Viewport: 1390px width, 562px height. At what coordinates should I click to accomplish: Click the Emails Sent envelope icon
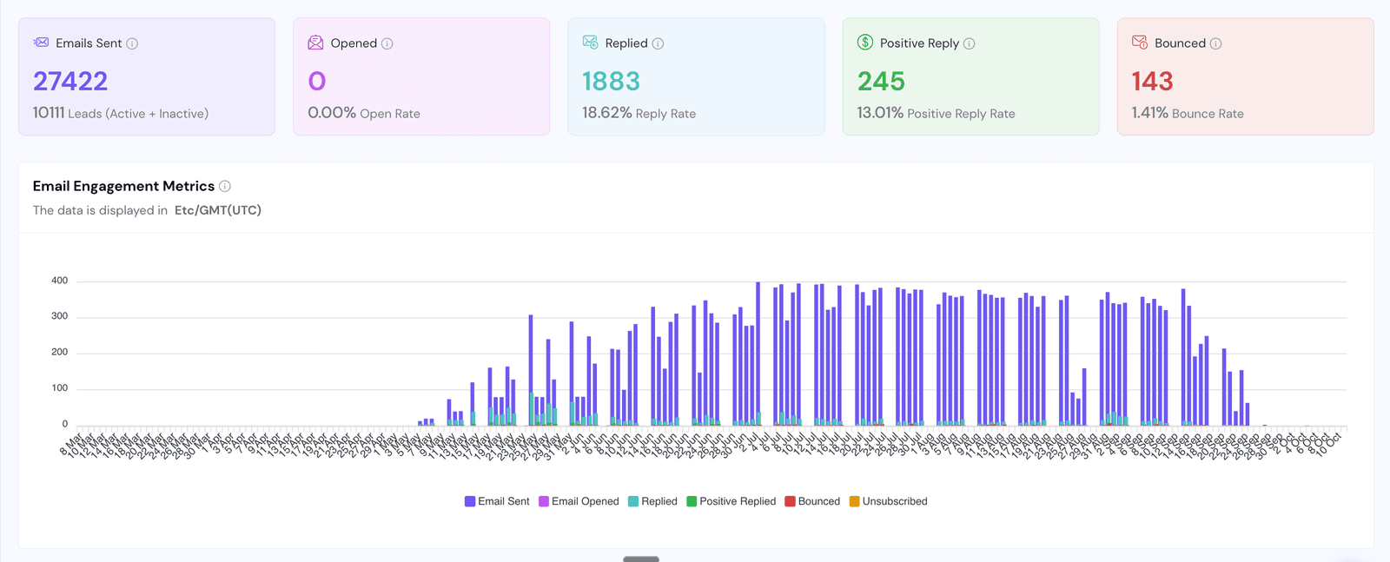41,43
